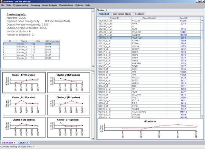Select the Data Sheet 1 bottom tab
205x149 pixels.
point(8,143)
